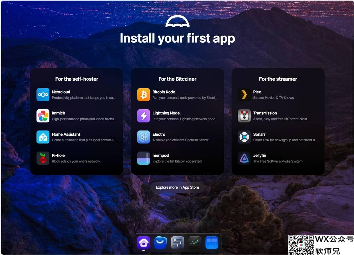Click the Electrs app title
Screen dimensions: 354x255
coord(159,134)
